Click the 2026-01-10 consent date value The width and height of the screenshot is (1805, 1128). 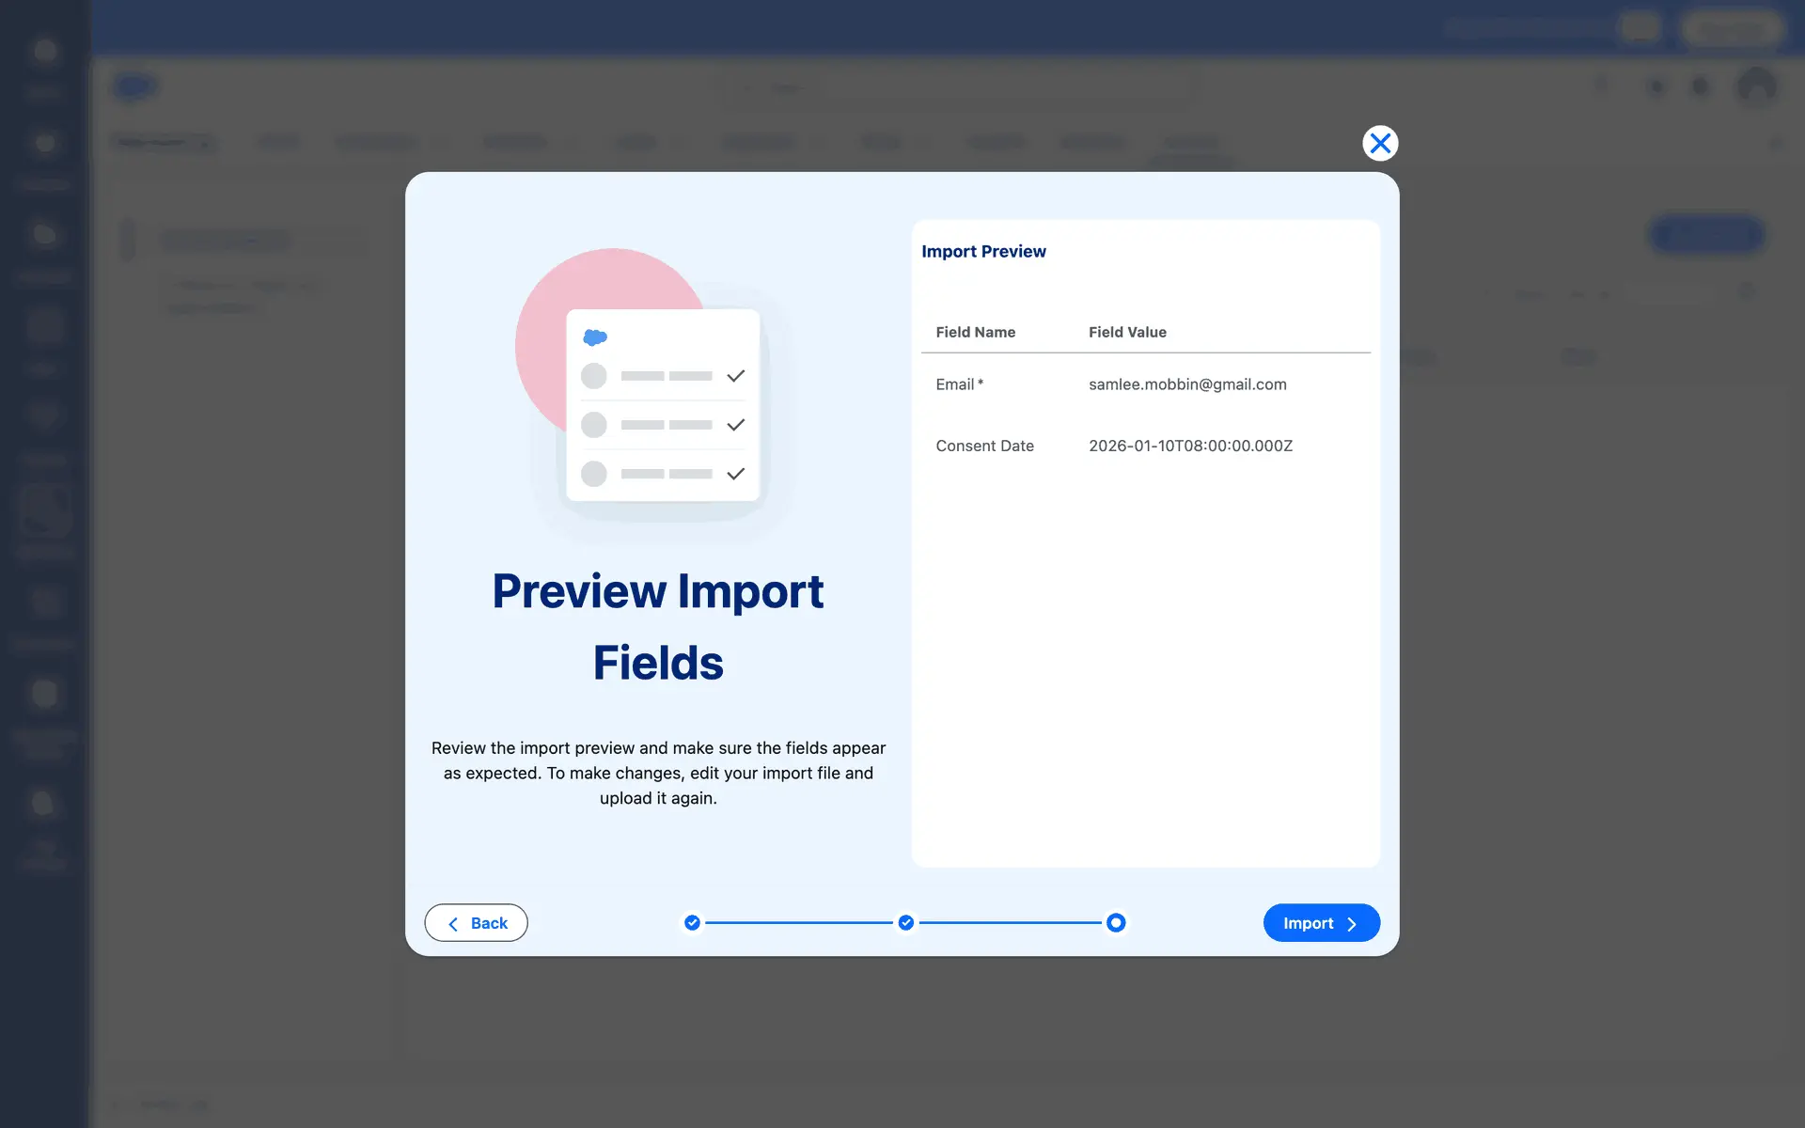1190,446
